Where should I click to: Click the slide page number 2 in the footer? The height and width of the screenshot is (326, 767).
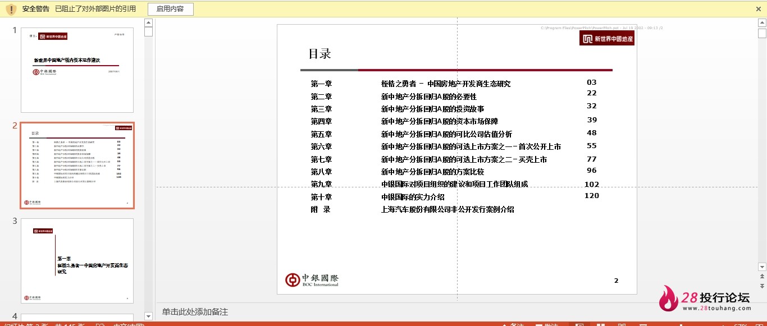point(616,281)
